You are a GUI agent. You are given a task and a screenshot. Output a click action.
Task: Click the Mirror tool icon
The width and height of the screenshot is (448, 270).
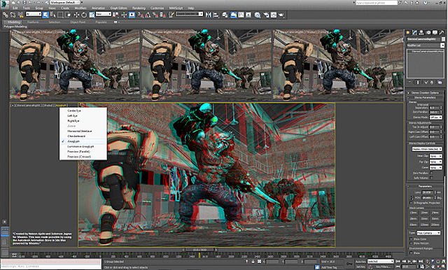click(209, 15)
